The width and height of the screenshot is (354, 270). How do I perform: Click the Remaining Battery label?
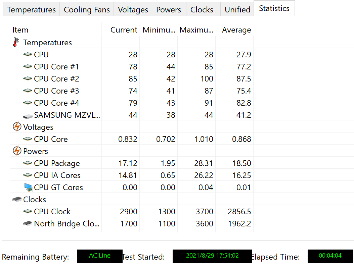tap(36, 257)
